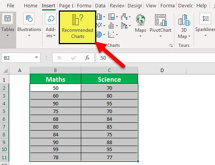
Task: Select column D header
Action: pos(162,70)
